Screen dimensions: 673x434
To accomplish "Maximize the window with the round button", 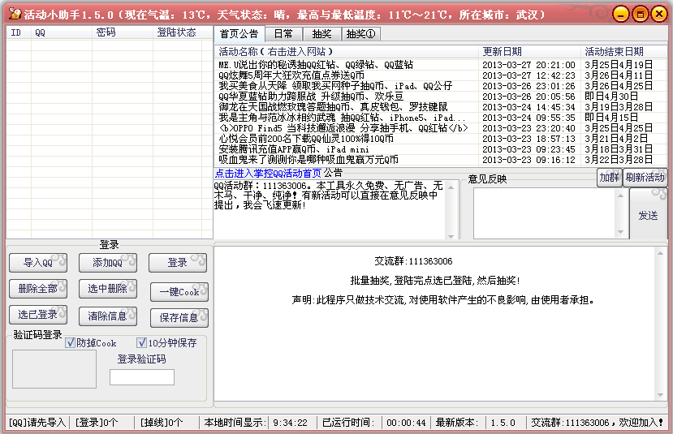I will coord(640,14).
